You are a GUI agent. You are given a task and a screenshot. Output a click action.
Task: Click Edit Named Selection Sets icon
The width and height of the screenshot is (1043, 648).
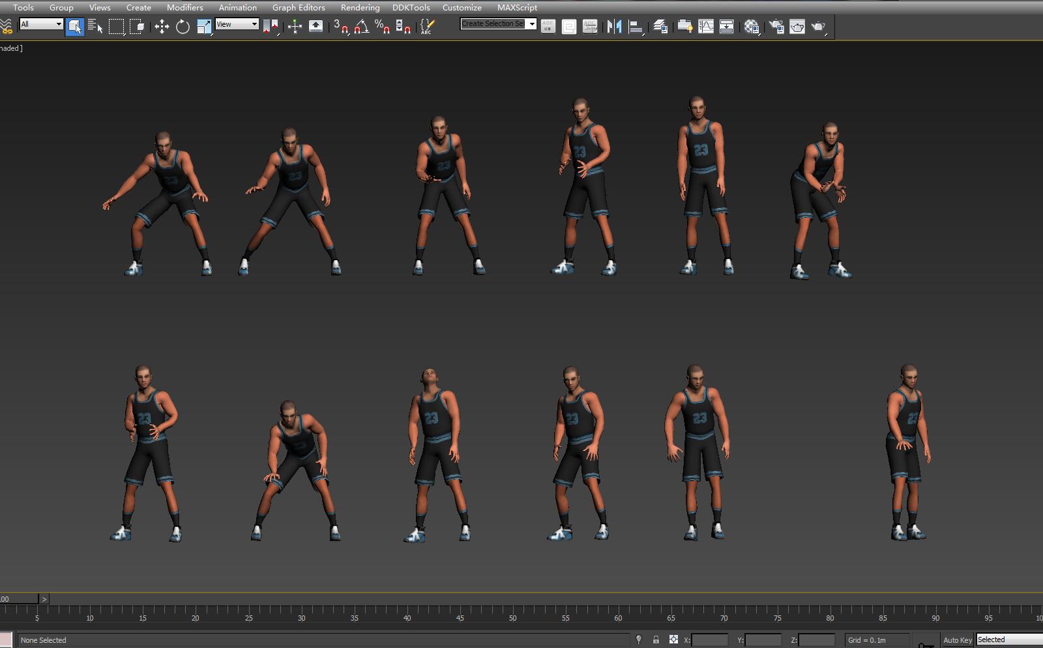pos(428,27)
